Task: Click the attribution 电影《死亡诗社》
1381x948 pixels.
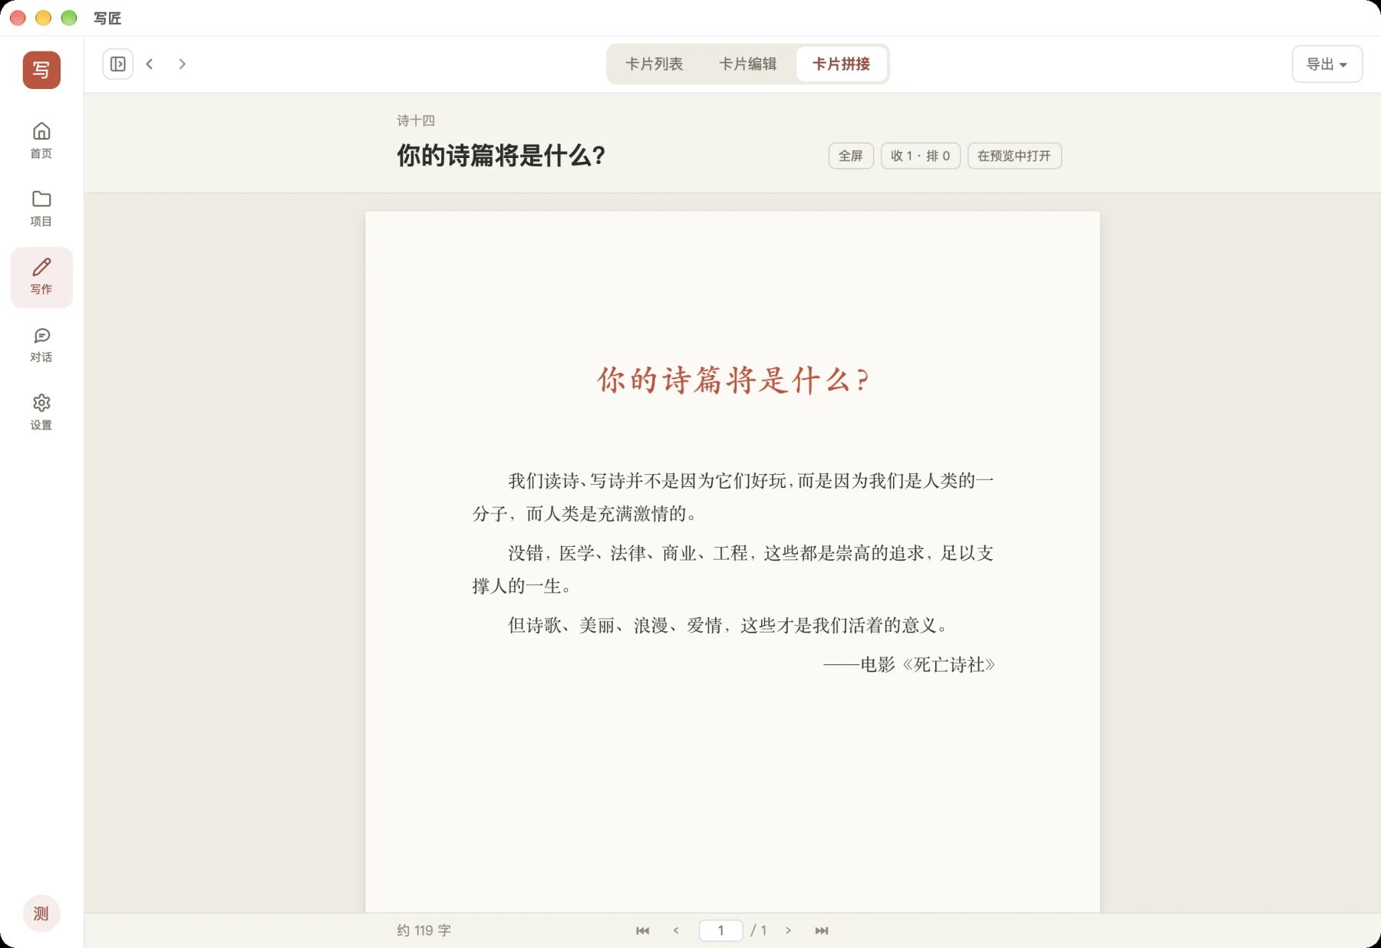Action: (928, 664)
